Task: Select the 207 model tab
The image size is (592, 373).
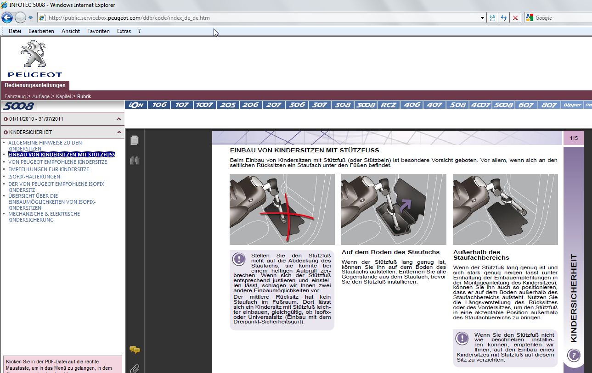Action: (274, 105)
